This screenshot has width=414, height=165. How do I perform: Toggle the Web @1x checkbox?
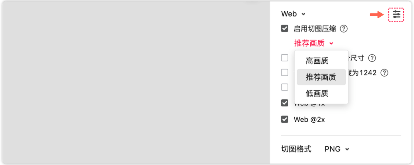click(285, 103)
